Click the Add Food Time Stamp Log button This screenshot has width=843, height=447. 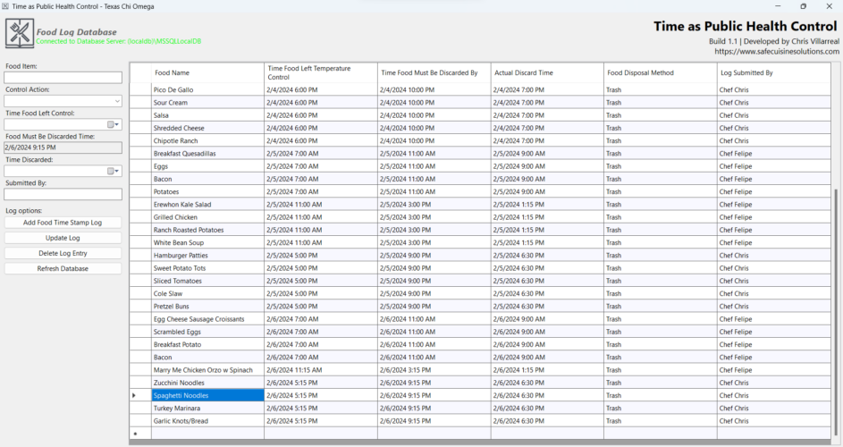63,222
